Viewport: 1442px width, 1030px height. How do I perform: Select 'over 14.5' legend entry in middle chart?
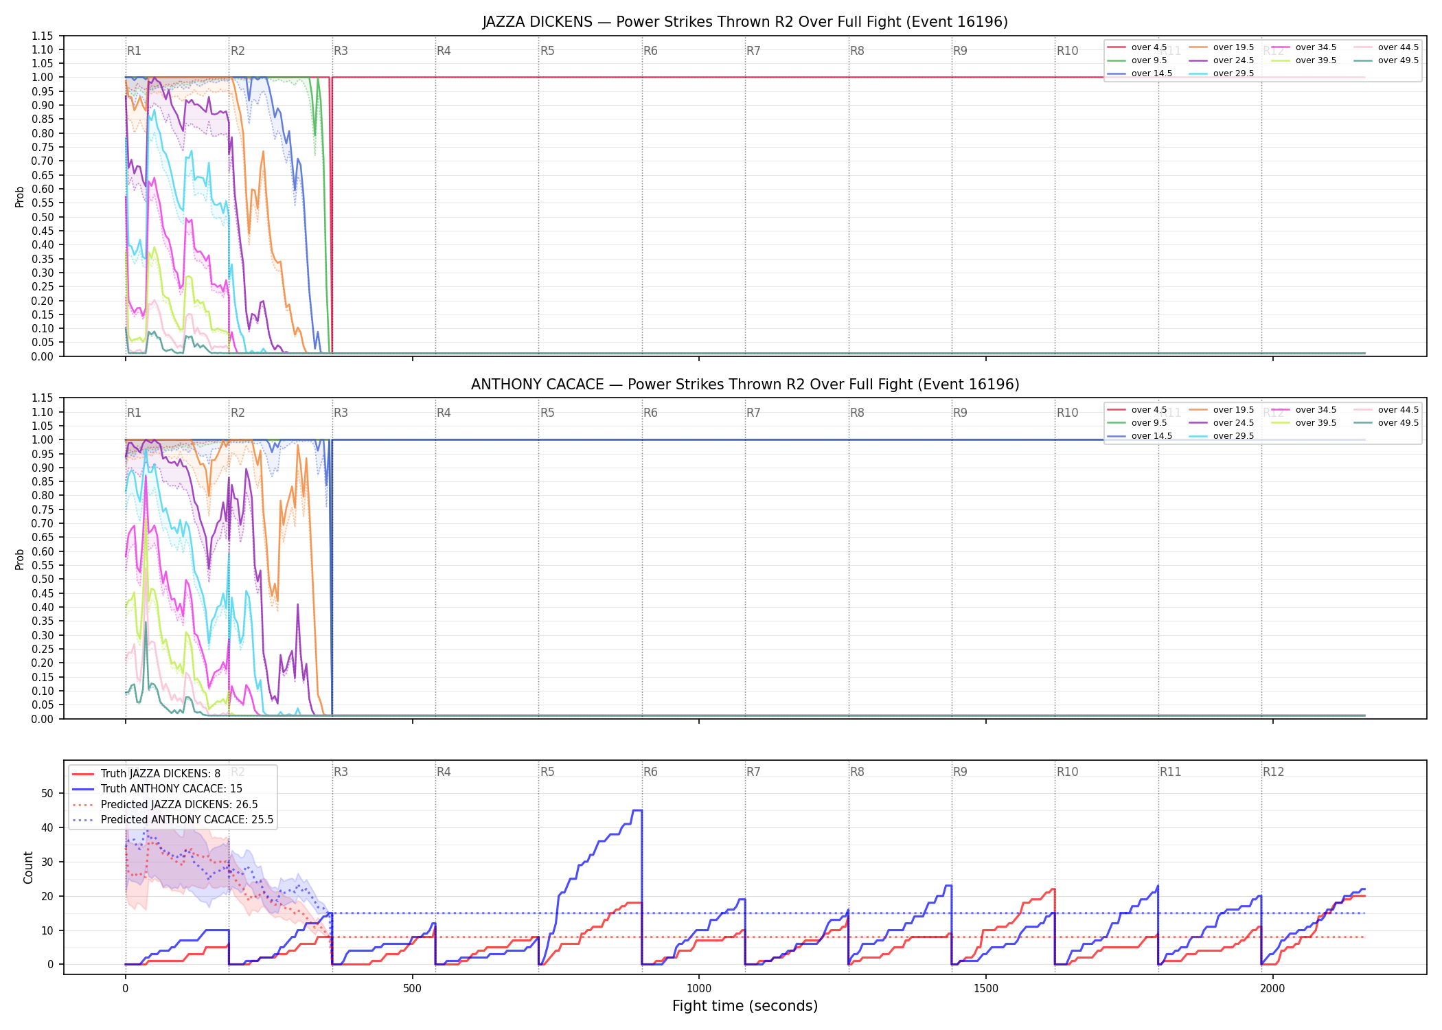(x=1140, y=436)
